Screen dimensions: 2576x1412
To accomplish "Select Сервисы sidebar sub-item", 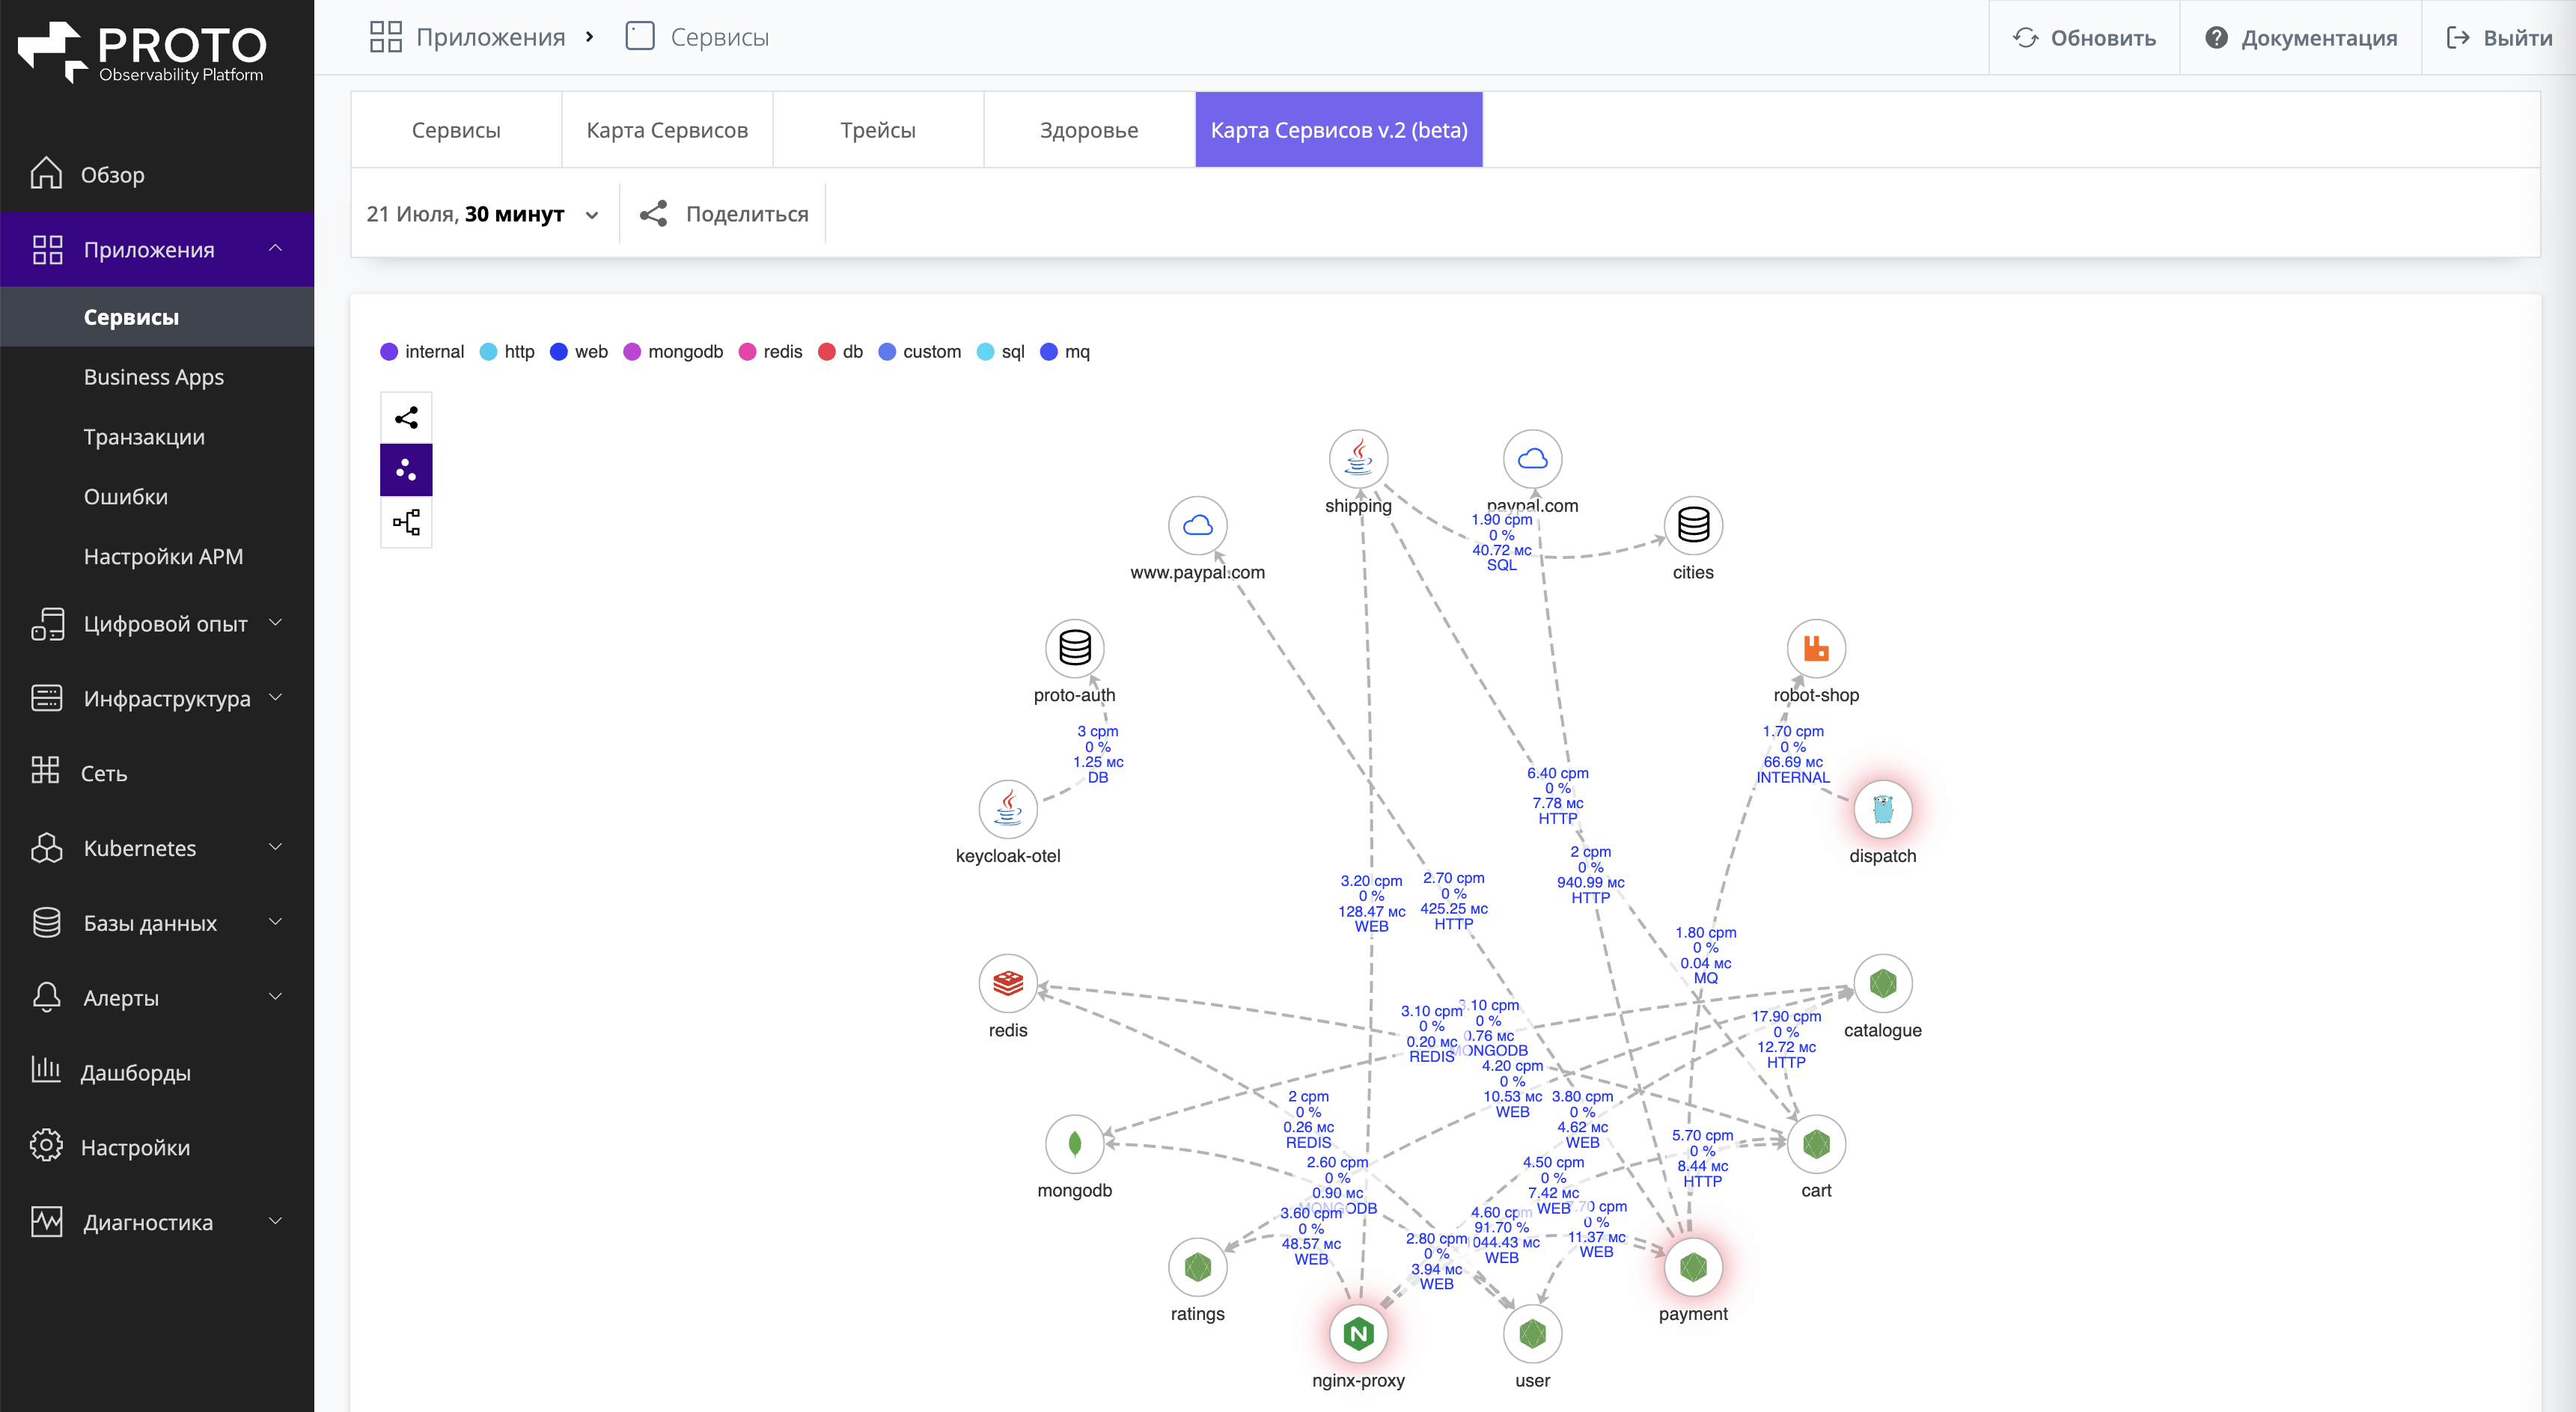I will [x=157, y=317].
